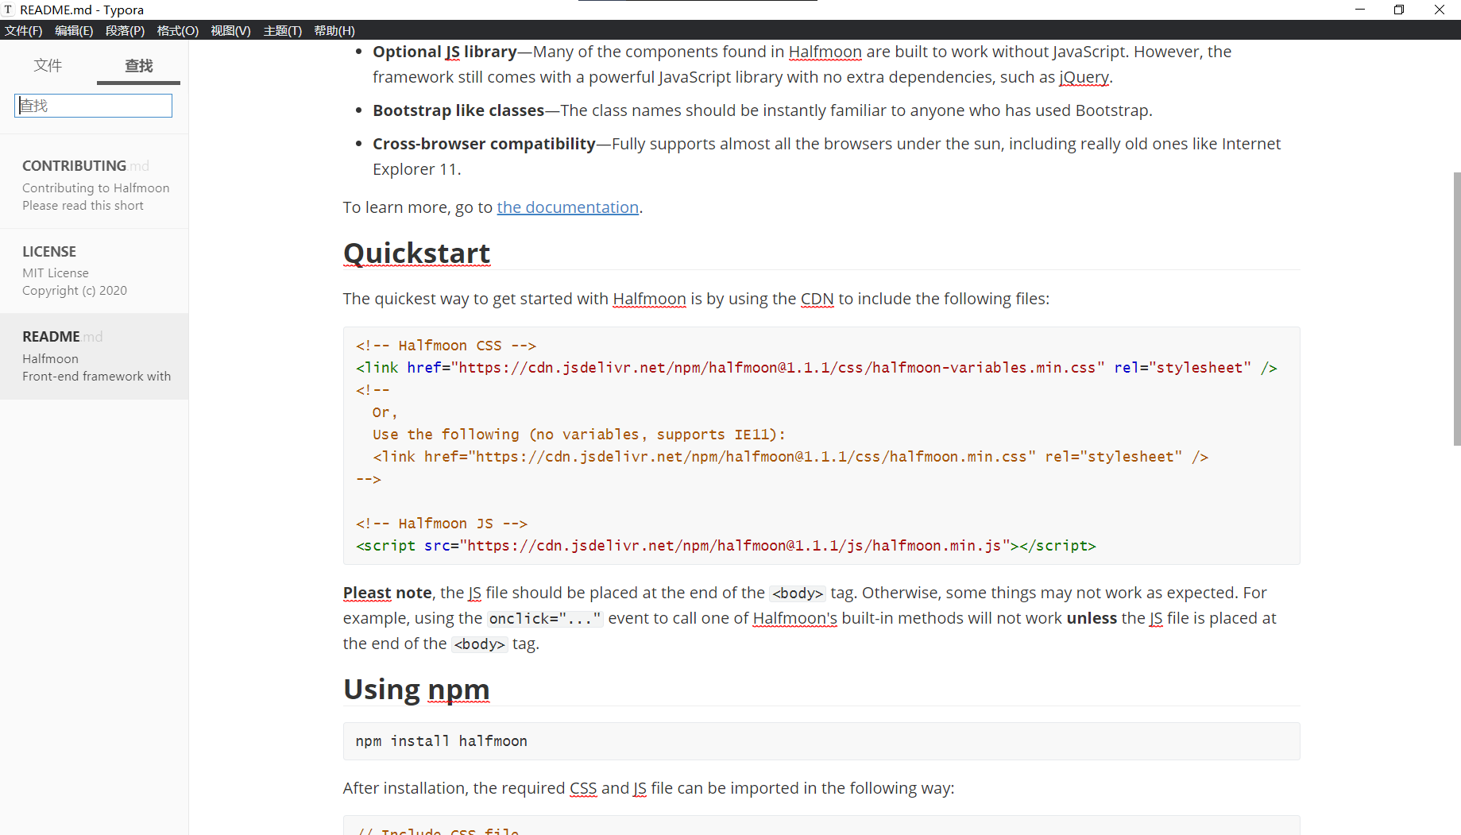The width and height of the screenshot is (1461, 835).
Task: Open the 帮助(H) menu
Action: (334, 30)
